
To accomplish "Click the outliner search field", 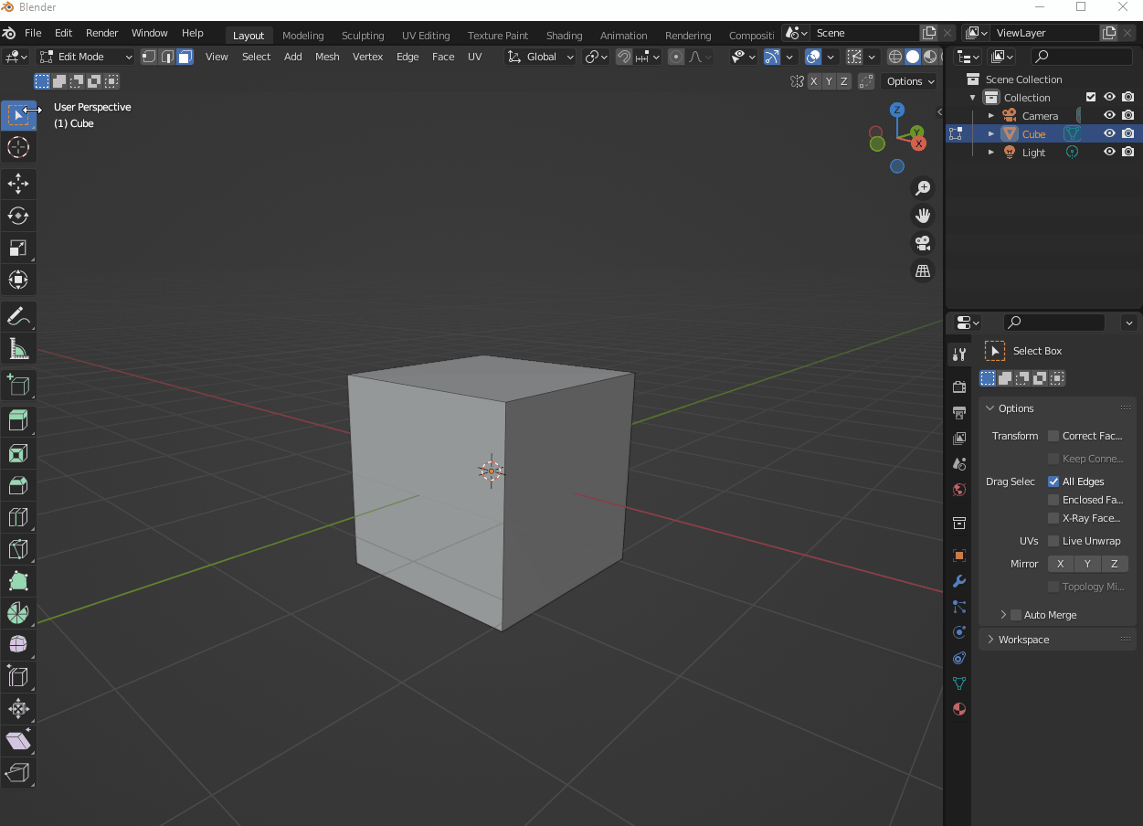I will [x=1081, y=57].
